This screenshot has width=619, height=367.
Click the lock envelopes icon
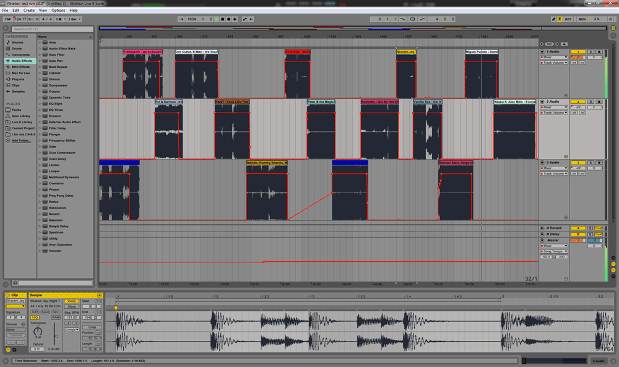coord(565,44)
